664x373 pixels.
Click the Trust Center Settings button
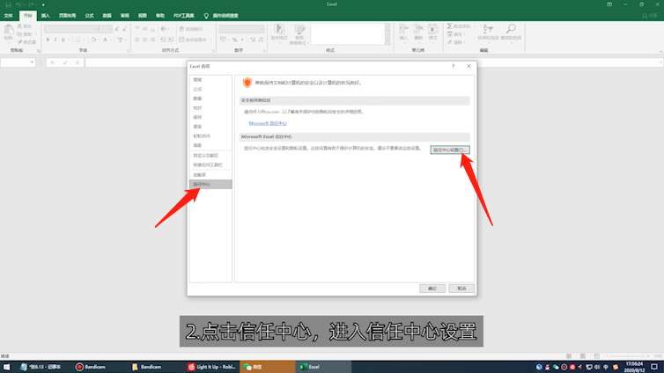[x=451, y=150]
